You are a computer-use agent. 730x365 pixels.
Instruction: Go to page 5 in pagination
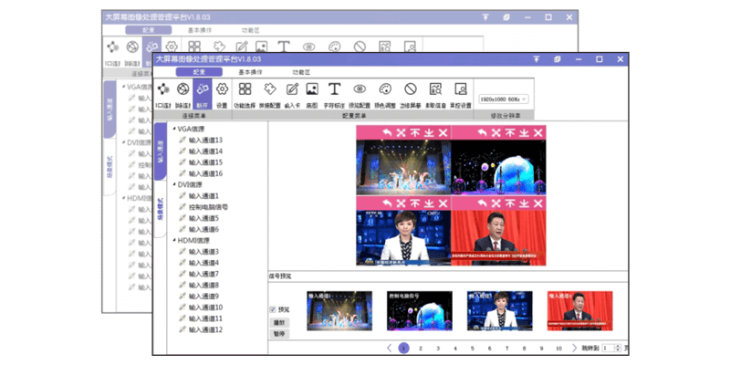pos(472,348)
